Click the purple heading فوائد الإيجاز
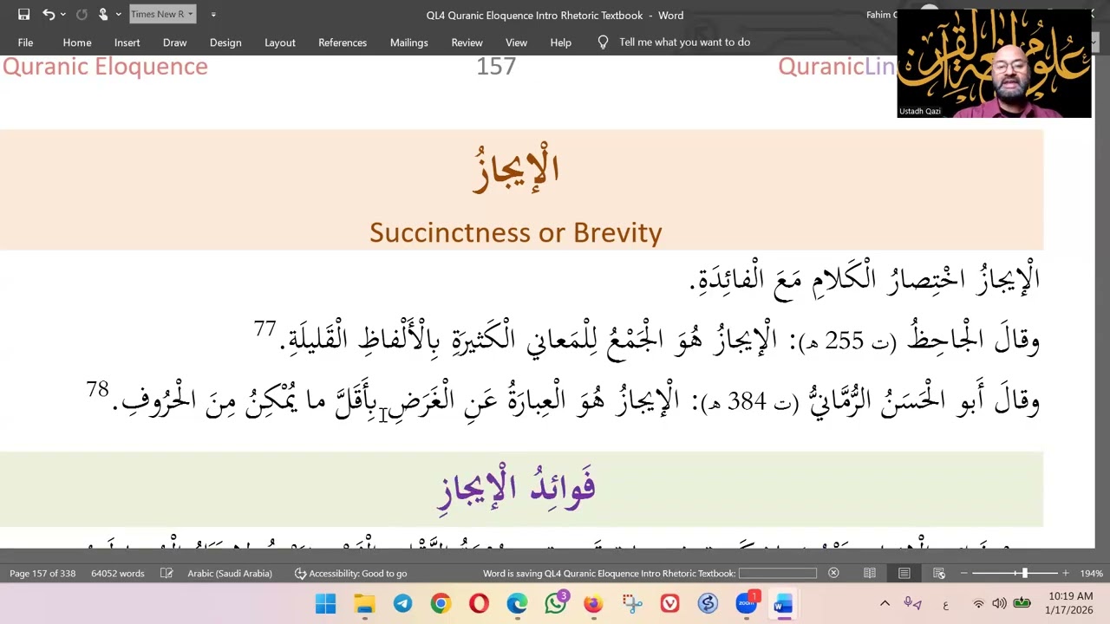This screenshot has height=624, width=1110. 516,487
